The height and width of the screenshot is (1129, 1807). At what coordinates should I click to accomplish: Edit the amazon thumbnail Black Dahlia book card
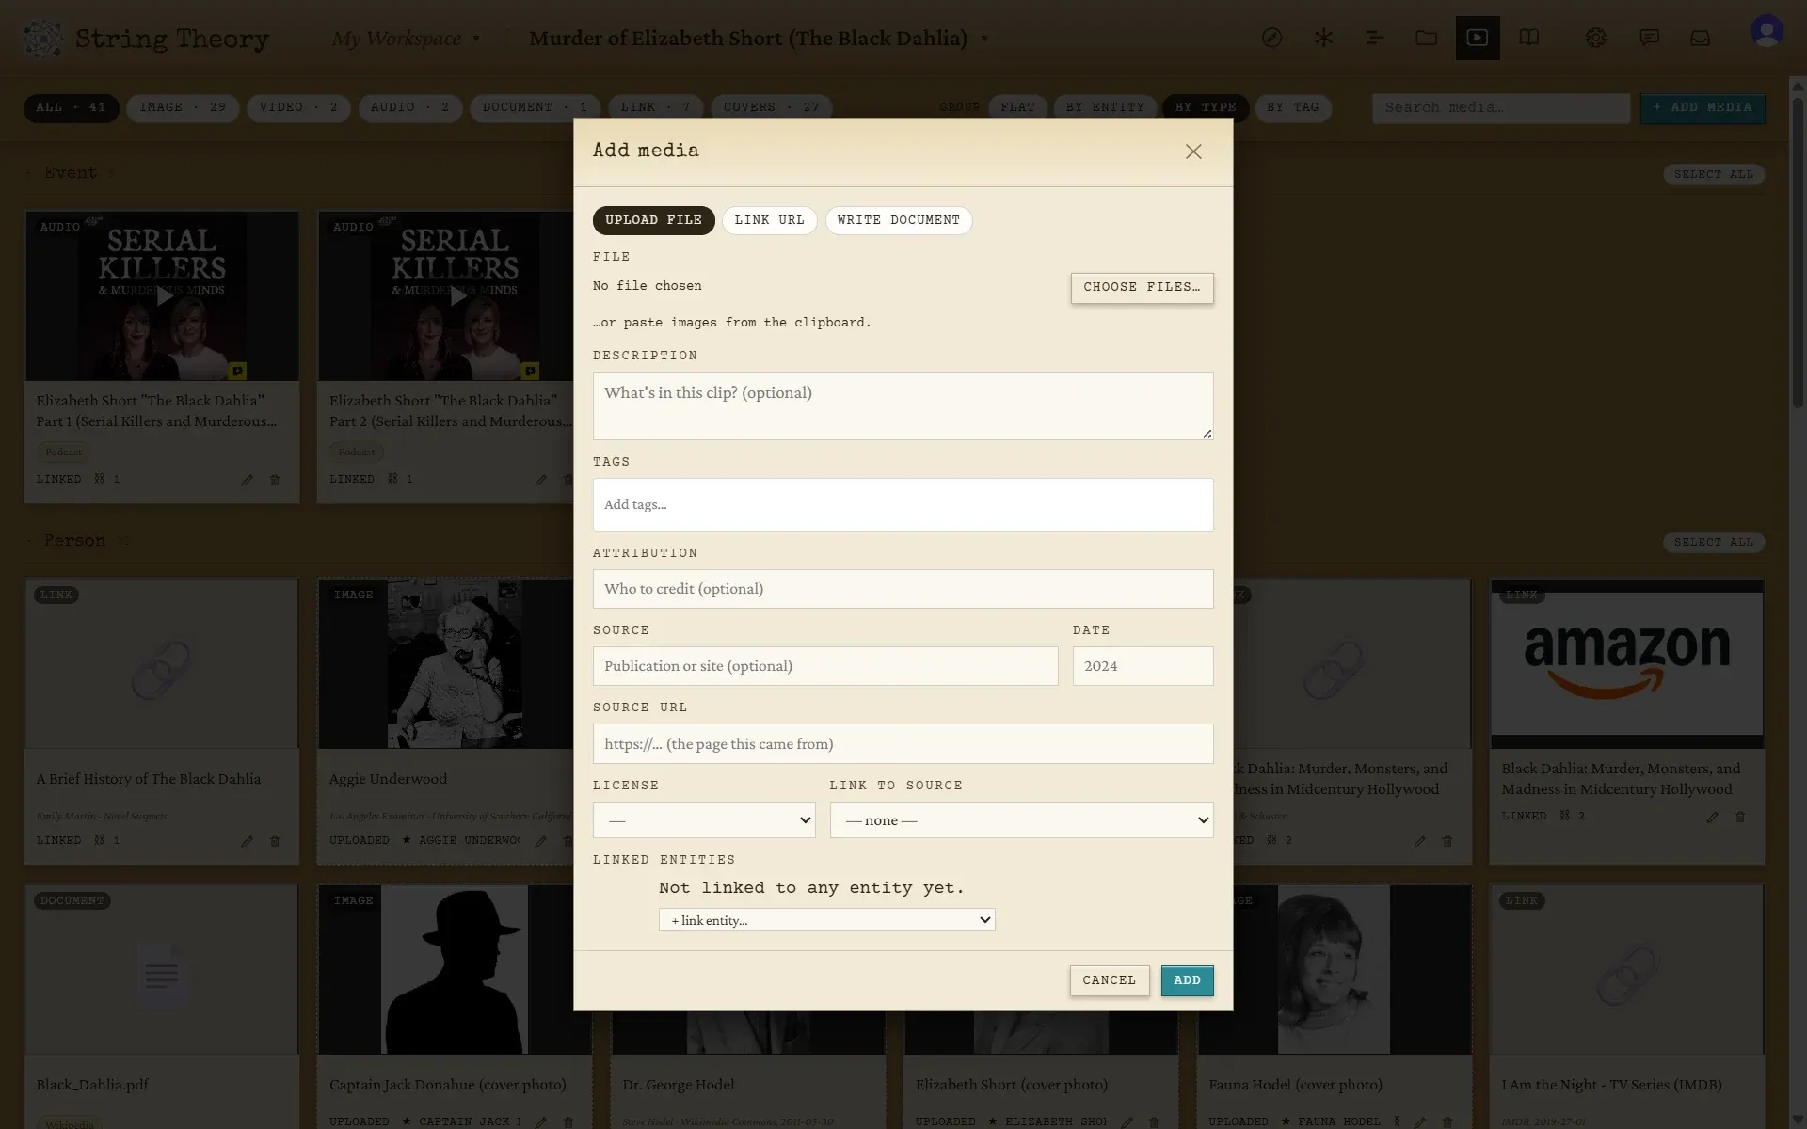(x=1712, y=817)
